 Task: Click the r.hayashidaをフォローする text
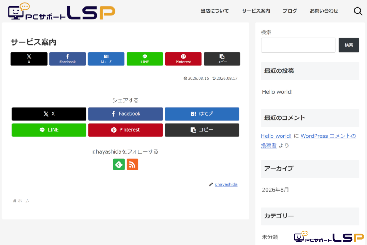pos(125,151)
